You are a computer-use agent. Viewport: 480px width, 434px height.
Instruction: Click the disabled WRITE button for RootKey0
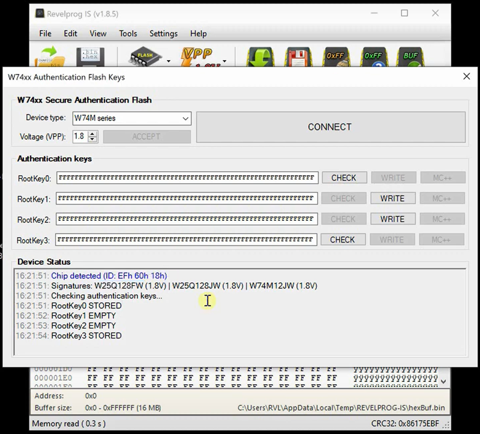pos(394,178)
